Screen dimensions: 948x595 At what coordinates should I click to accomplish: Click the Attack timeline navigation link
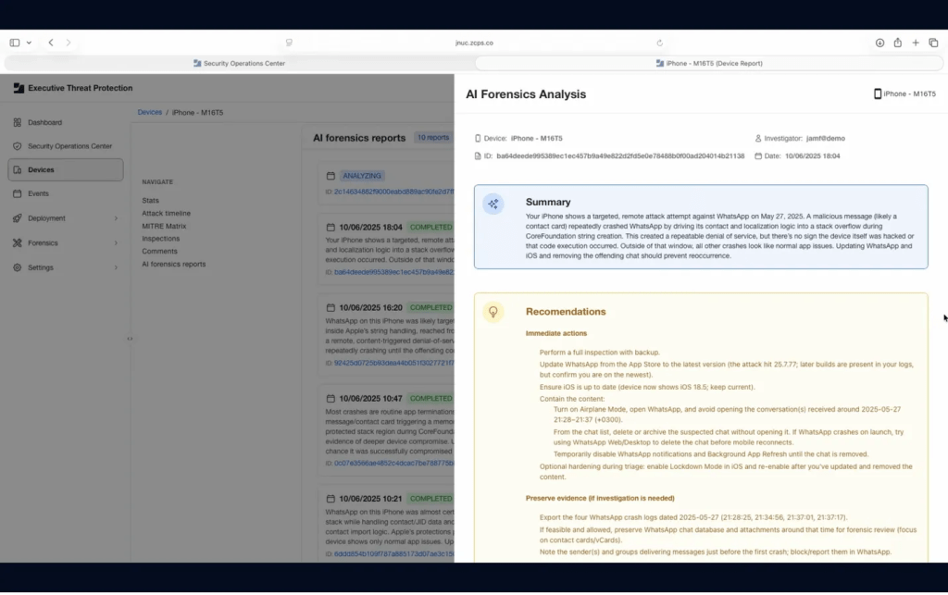[166, 213]
